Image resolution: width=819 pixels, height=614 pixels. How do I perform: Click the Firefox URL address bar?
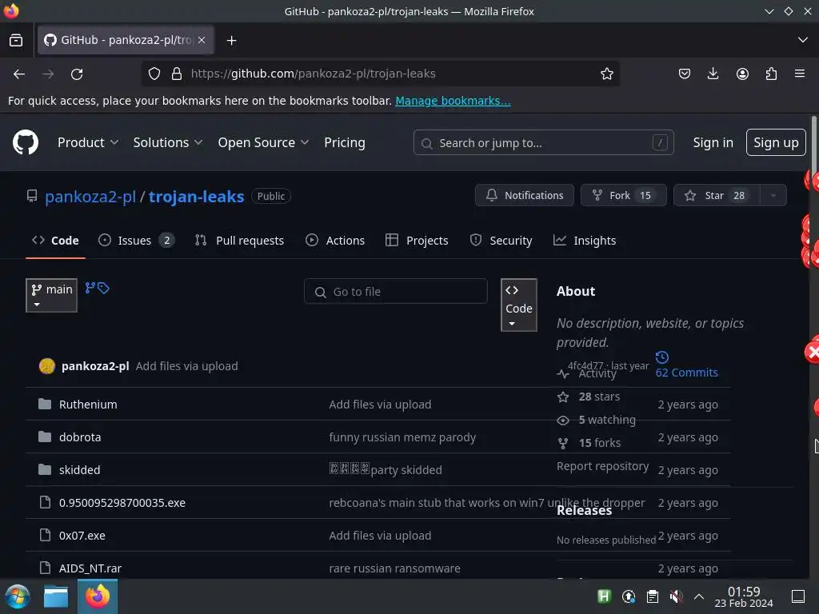381,74
